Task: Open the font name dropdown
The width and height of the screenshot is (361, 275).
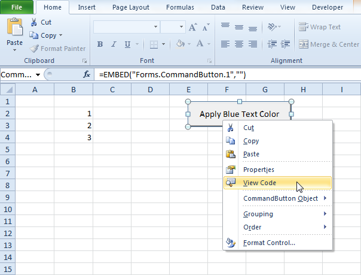Action: [x=156, y=28]
